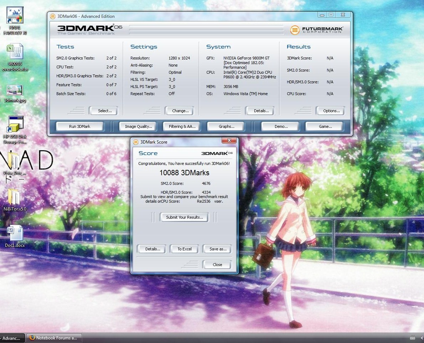Click Filtering value Optimal
The image size is (424, 343).
(175, 72)
